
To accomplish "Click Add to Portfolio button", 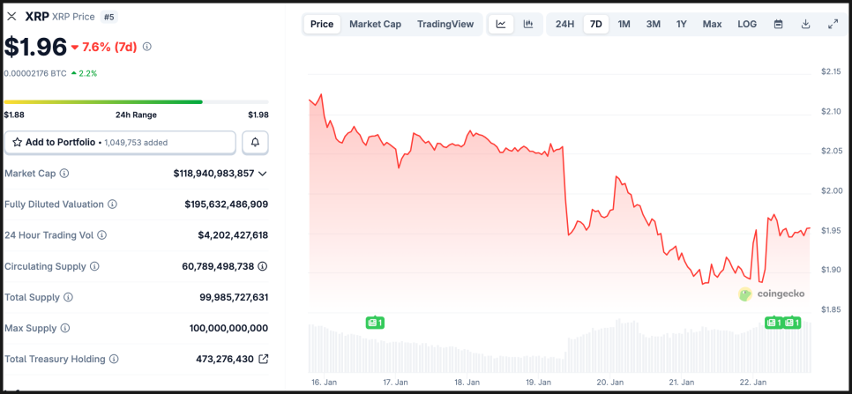I will coord(121,142).
